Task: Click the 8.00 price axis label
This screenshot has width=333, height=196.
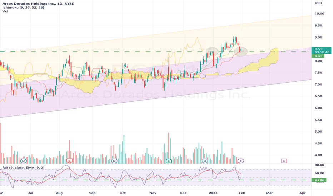Action: (318, 61)
